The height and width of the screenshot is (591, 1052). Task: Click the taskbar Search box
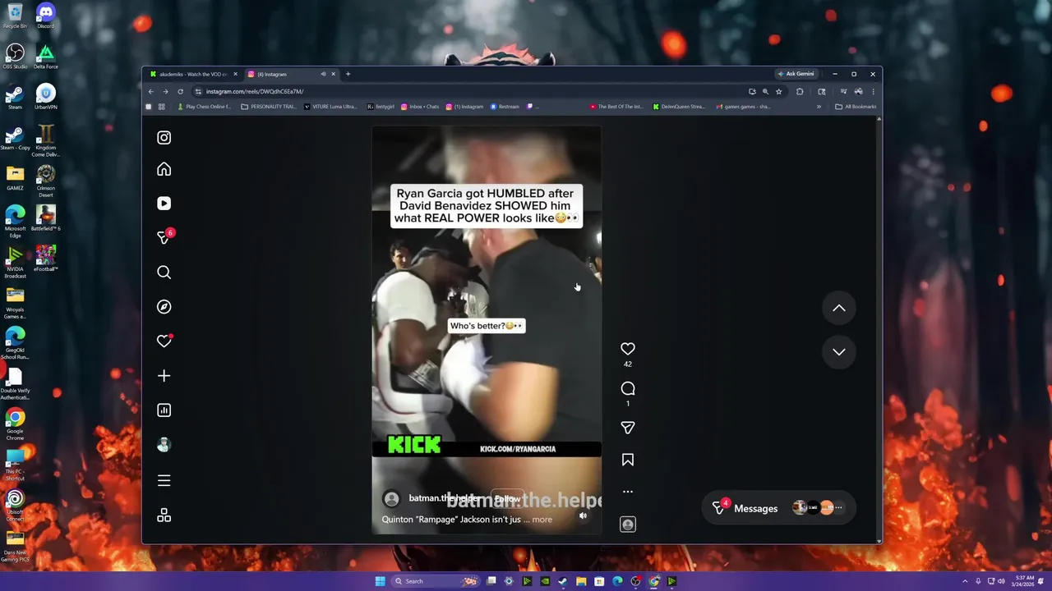[434, 581]
